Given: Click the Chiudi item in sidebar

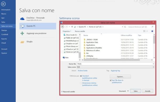Looking at the screenshot, I should click(x=3, y=43).
